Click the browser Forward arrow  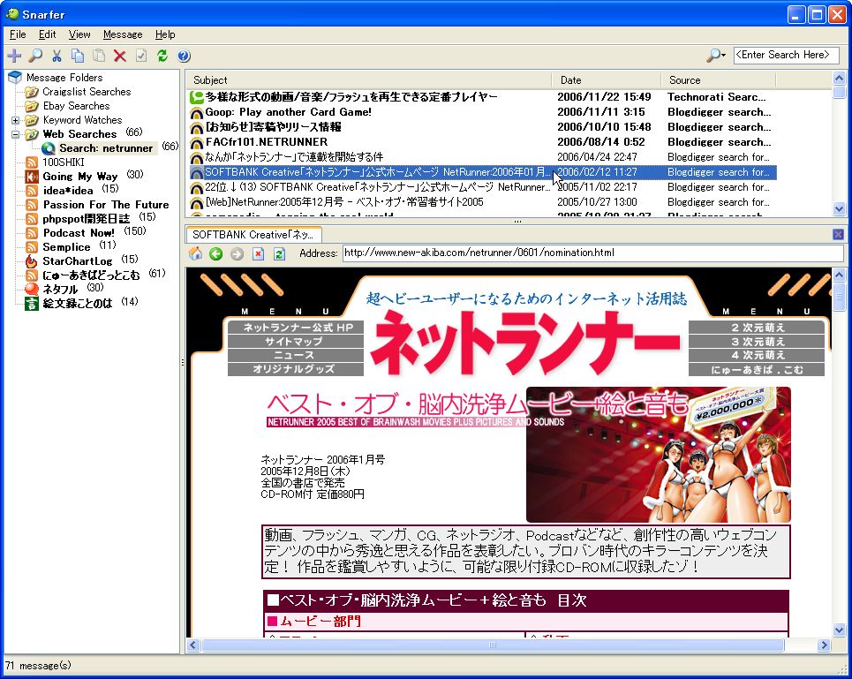click(x=237, y=253)
